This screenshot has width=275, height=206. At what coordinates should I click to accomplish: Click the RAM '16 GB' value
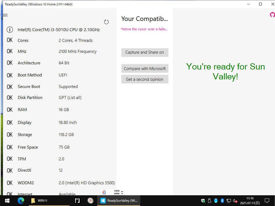tap(64, 110)
